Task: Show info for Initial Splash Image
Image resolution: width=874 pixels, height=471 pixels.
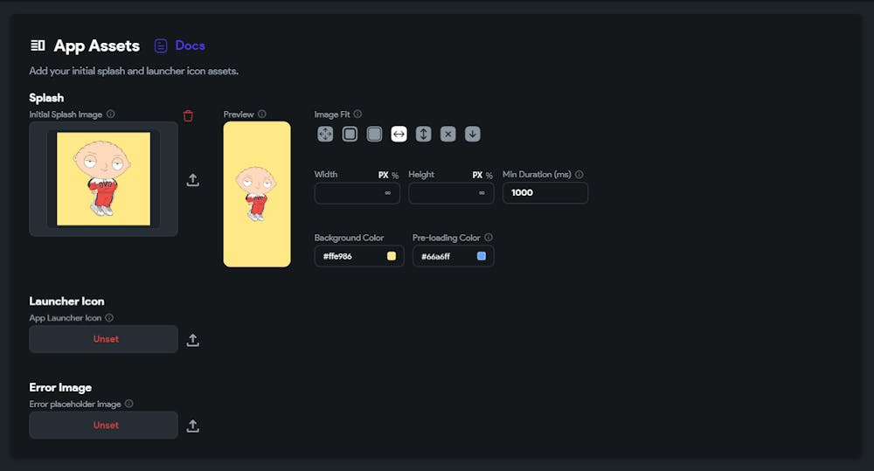Action: (x=110, y=114)
